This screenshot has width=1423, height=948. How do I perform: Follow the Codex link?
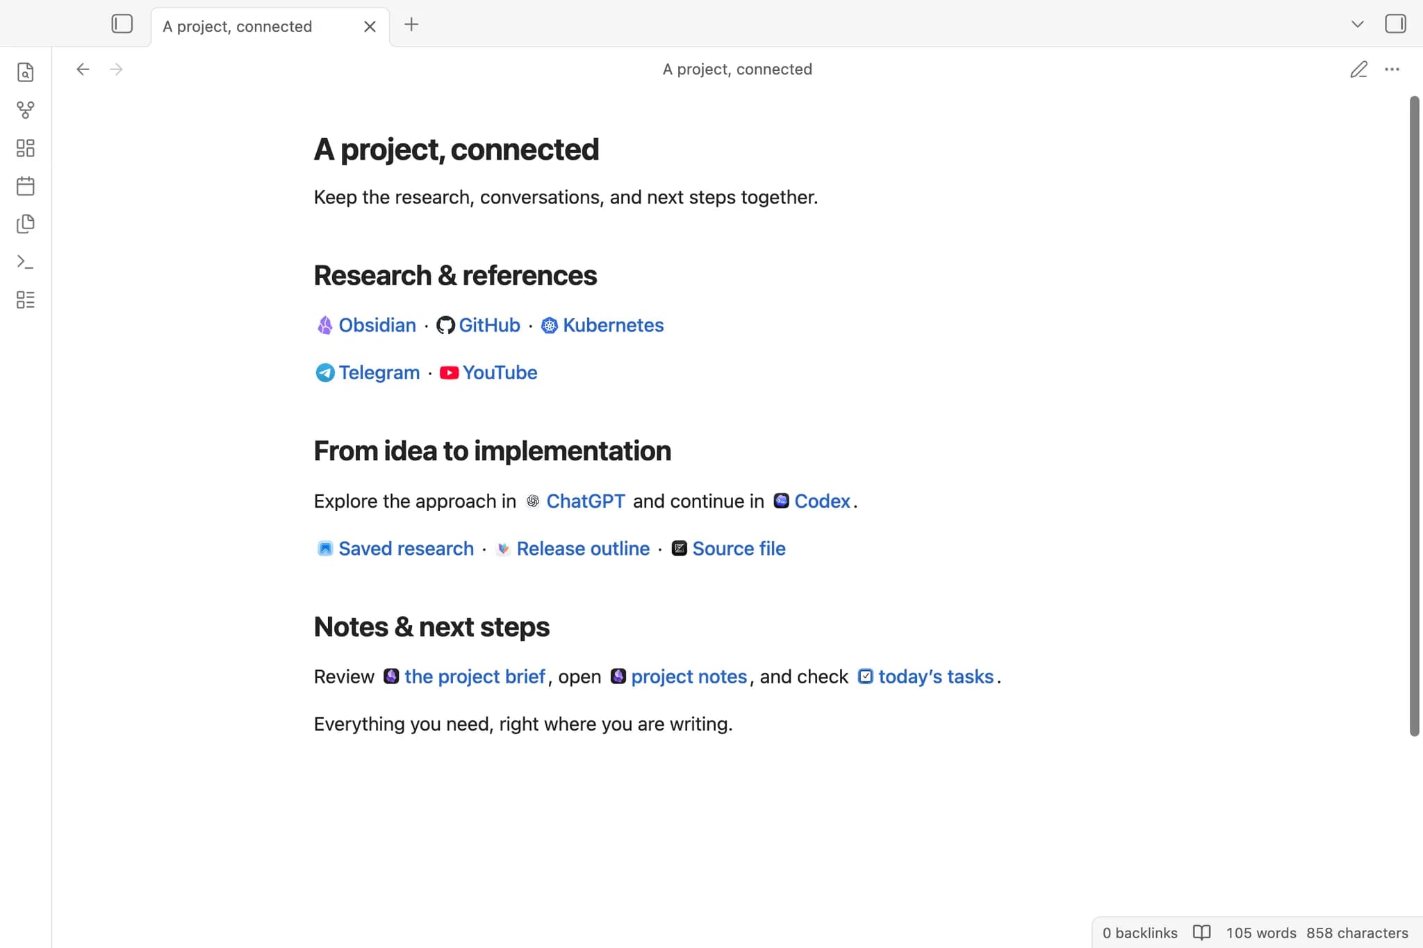click(822, 501)
